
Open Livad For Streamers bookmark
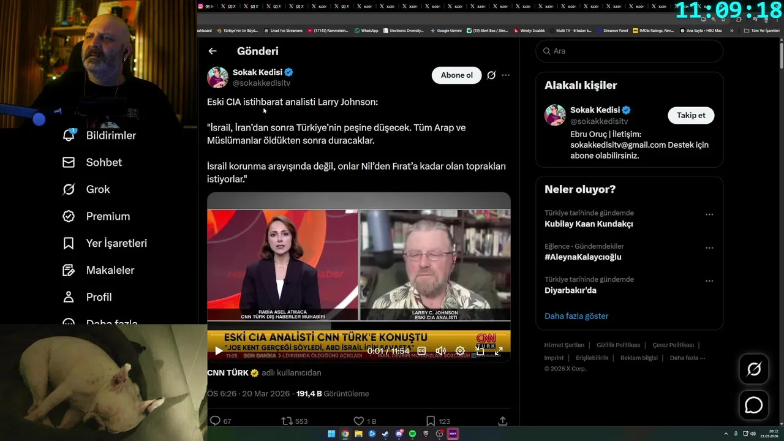tap(283, 30)
